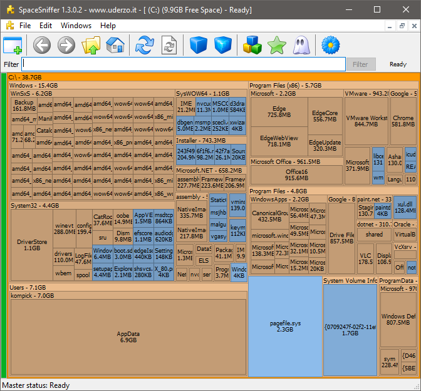This screenshot has width=421, height=391.
Task: Select the pagefile.sys 2.3GB block
Action: [x=285, y=327]
